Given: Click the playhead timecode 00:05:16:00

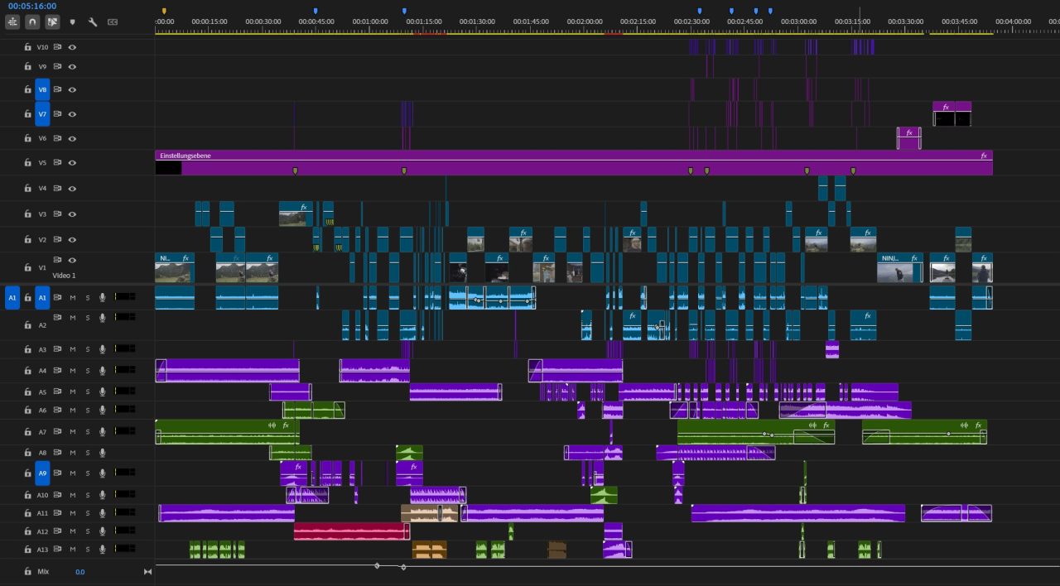Looking at the screenshot, I should 32,7.
